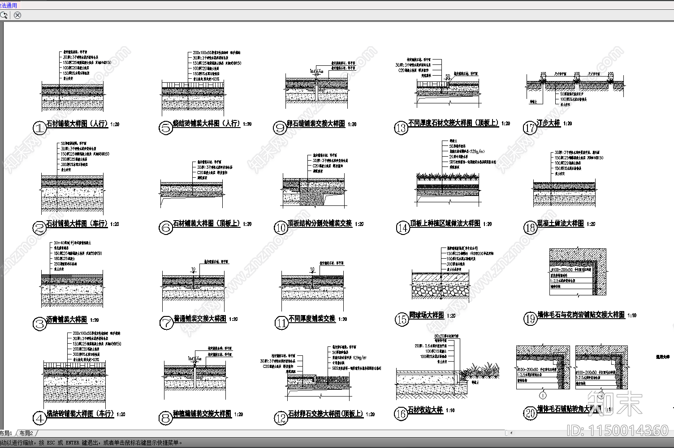Click the title 汀步大样
The image size is (674, 448).
549,123
